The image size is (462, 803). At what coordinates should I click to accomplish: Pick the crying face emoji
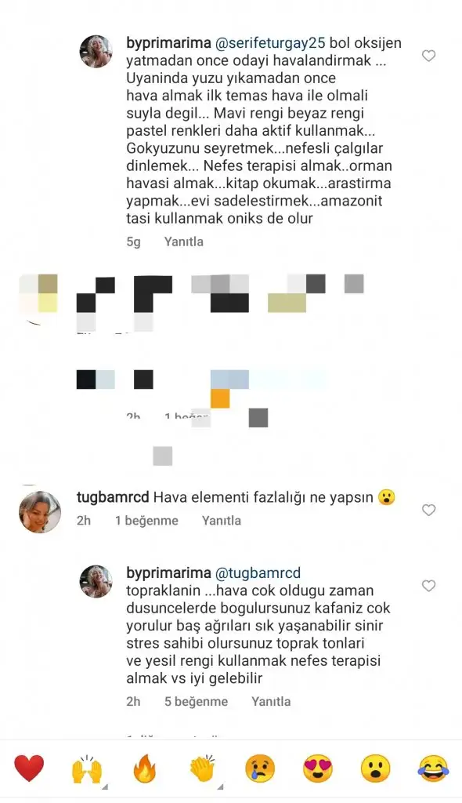pyautogui.click(x=261, y=768)
